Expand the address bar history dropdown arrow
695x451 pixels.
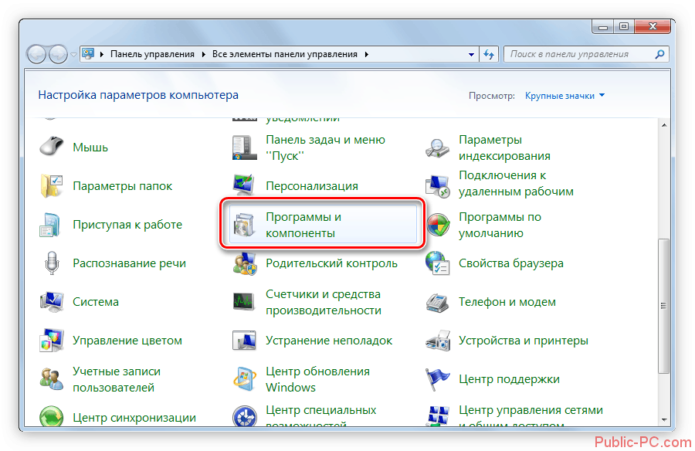pos(472,55)
